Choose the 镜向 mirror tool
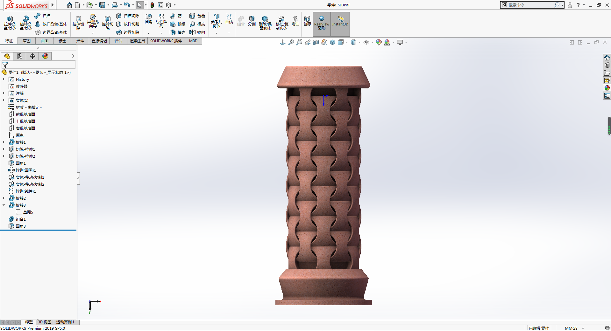This screenshot has width=611, height=331. (197, 32)
